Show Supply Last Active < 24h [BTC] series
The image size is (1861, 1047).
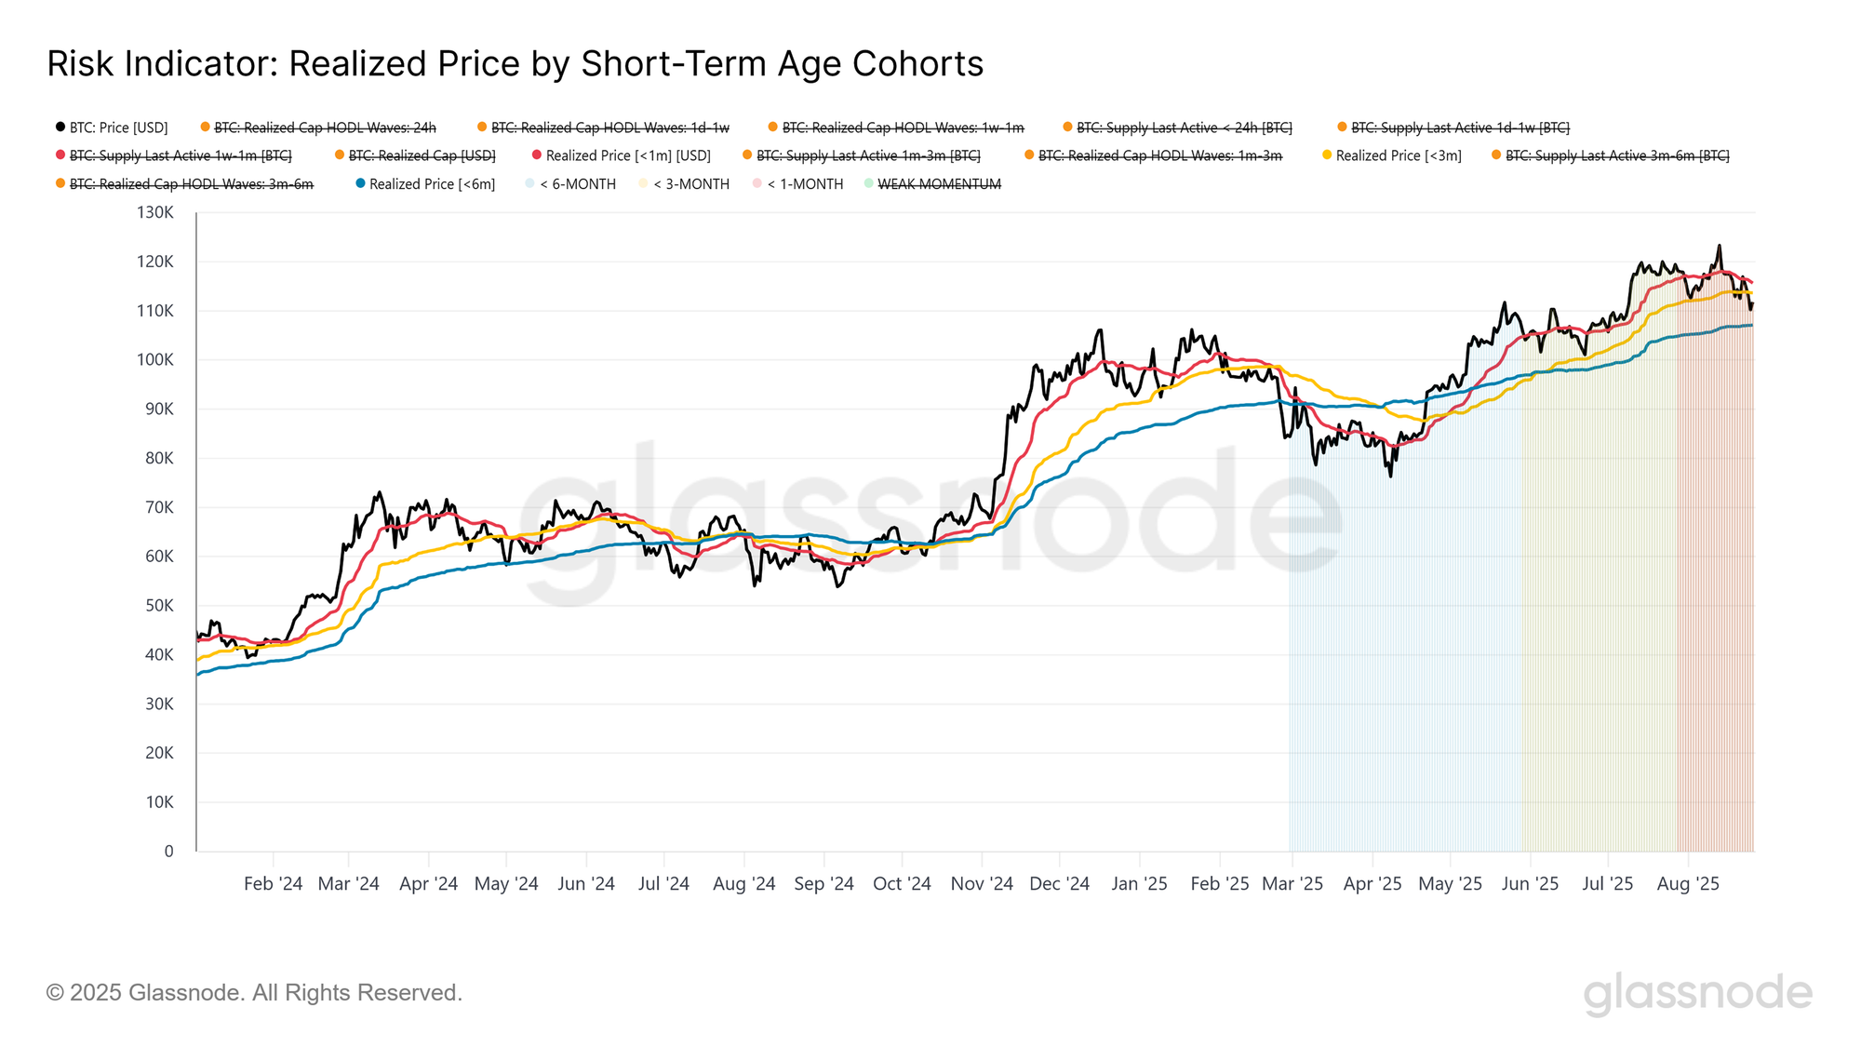1177,128
